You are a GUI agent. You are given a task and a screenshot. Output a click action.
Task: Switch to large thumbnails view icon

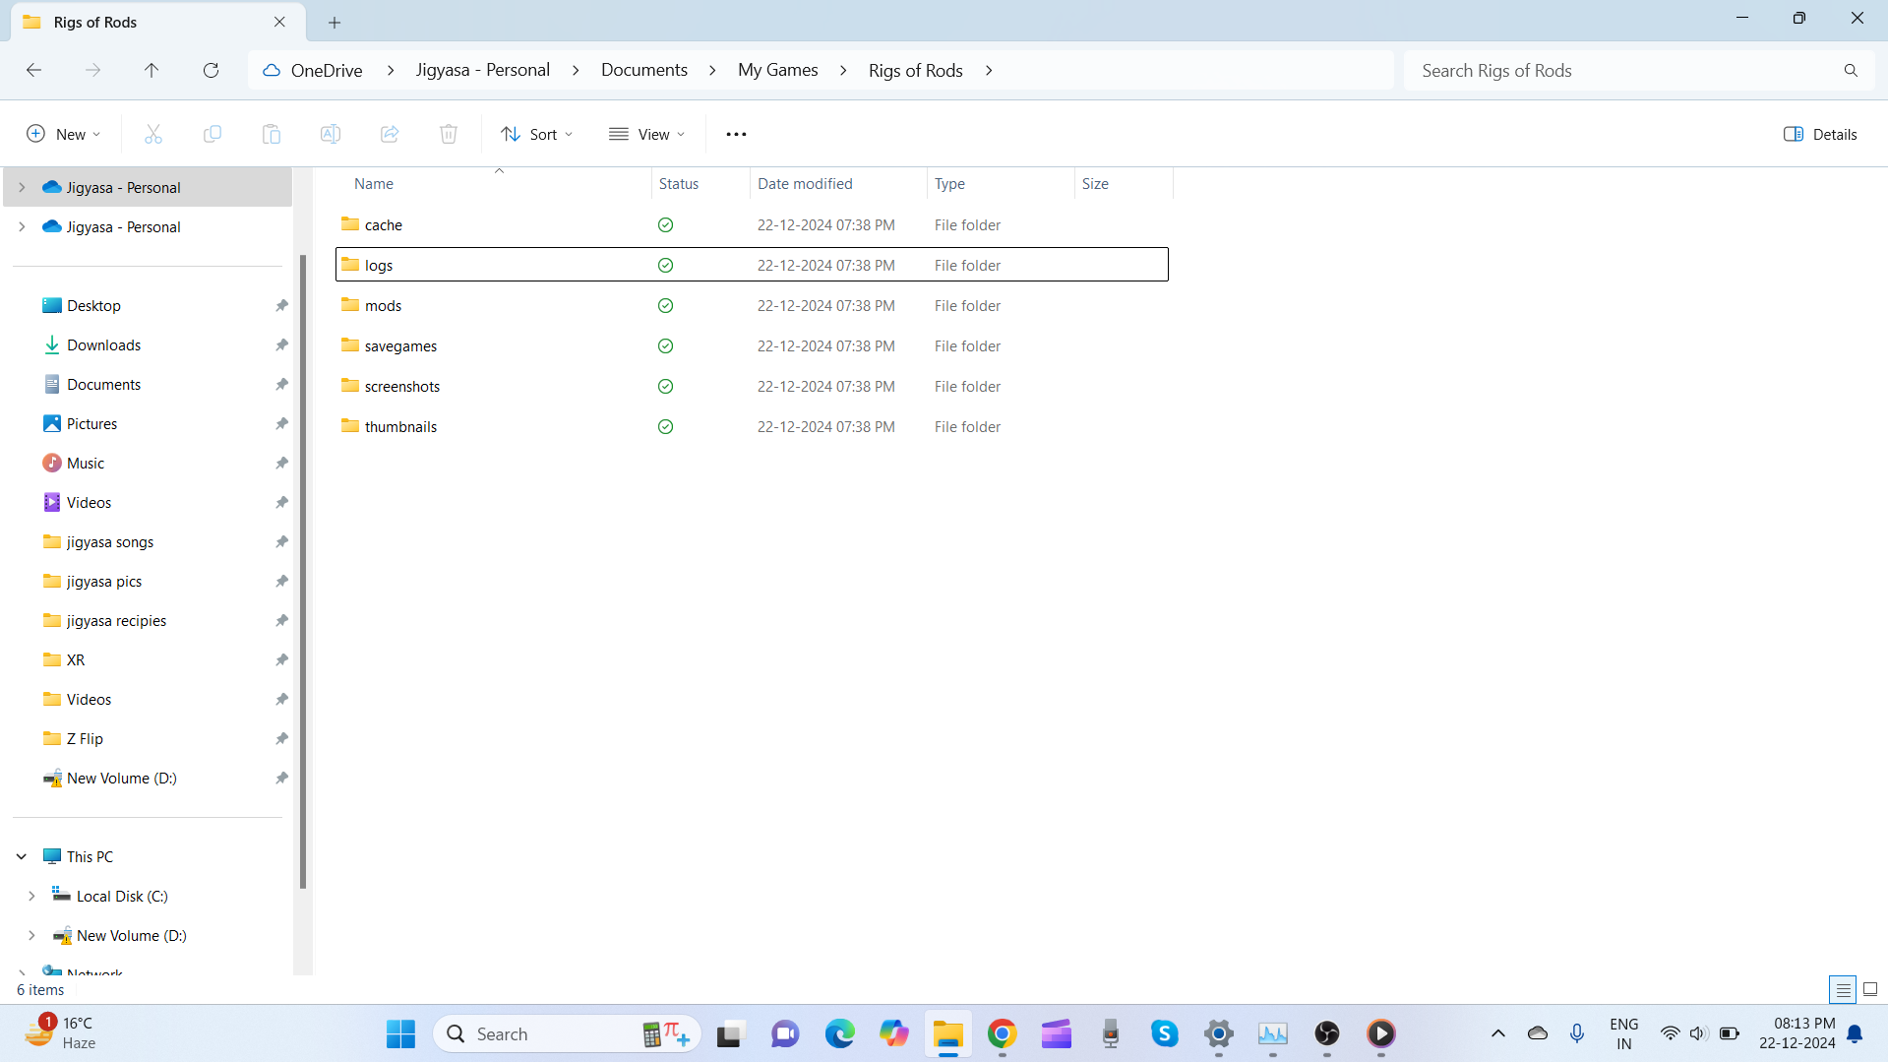coord(1870,989)
